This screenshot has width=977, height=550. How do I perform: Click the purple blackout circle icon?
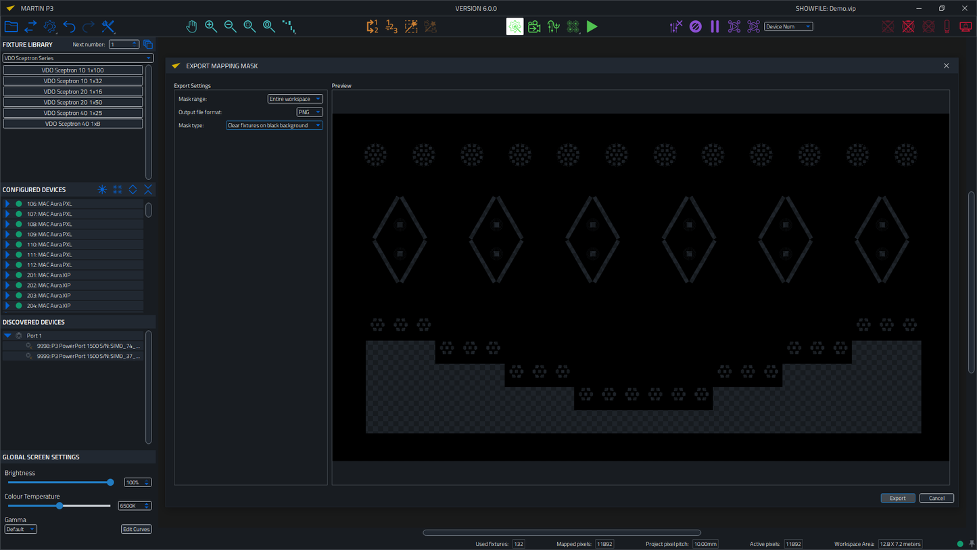click(x=696, y=26)
